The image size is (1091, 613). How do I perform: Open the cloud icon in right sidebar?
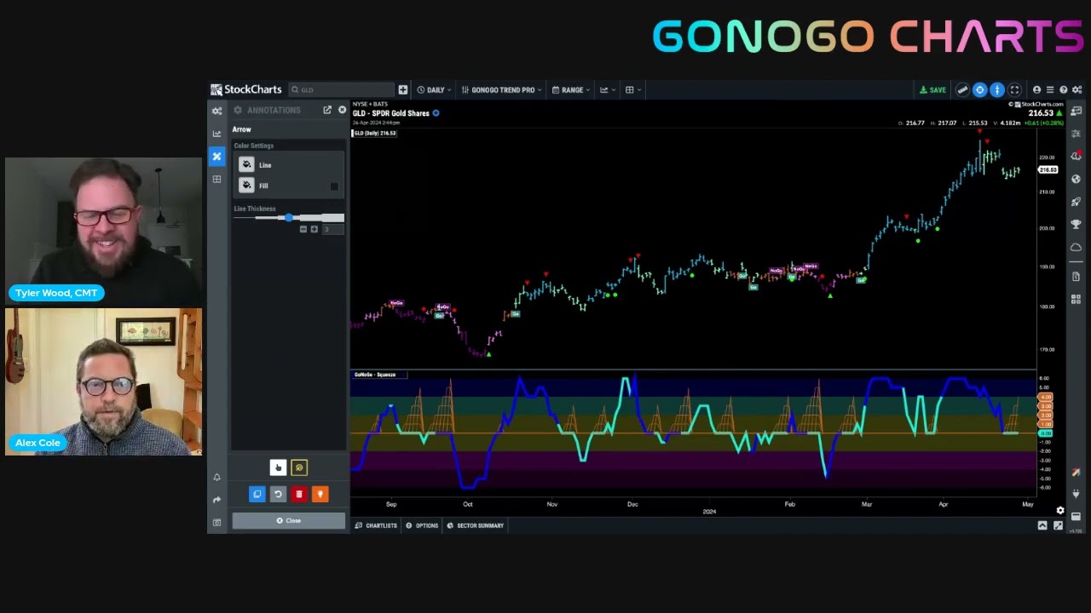[x=1076, y=248]
